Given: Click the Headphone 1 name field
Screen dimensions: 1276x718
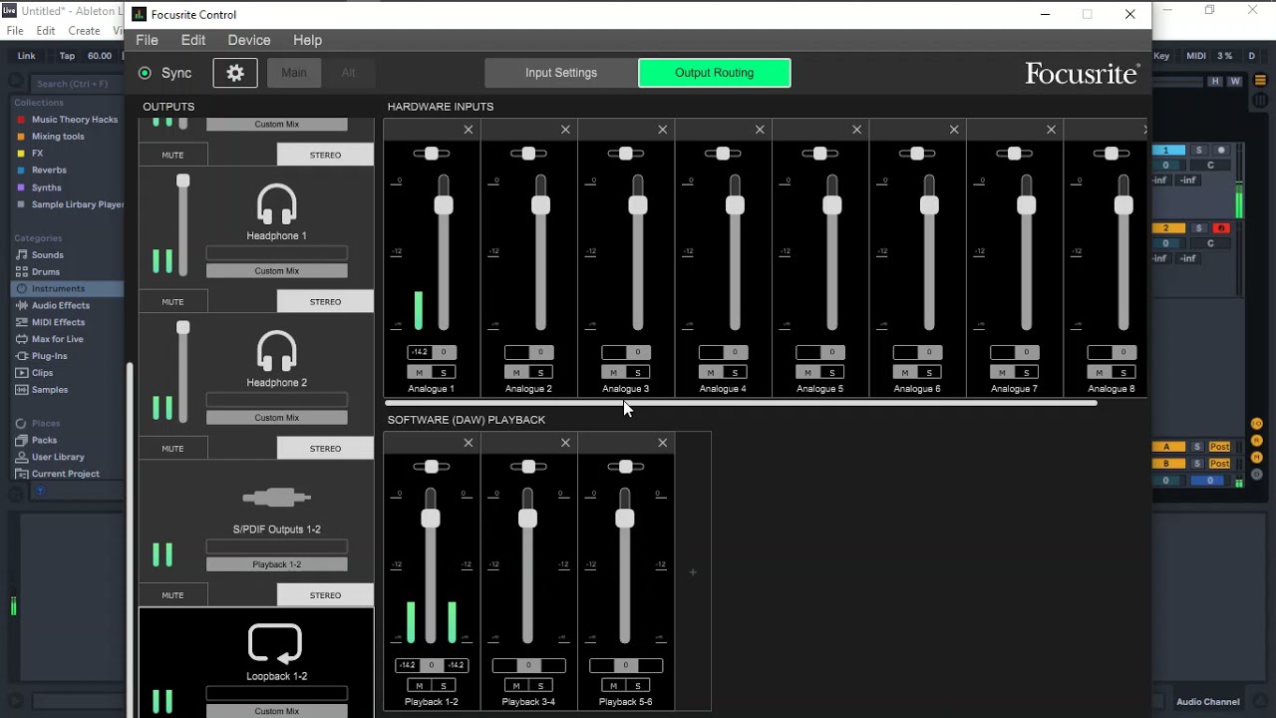Looking at the screenshot, I should click(x=277, y=253).
